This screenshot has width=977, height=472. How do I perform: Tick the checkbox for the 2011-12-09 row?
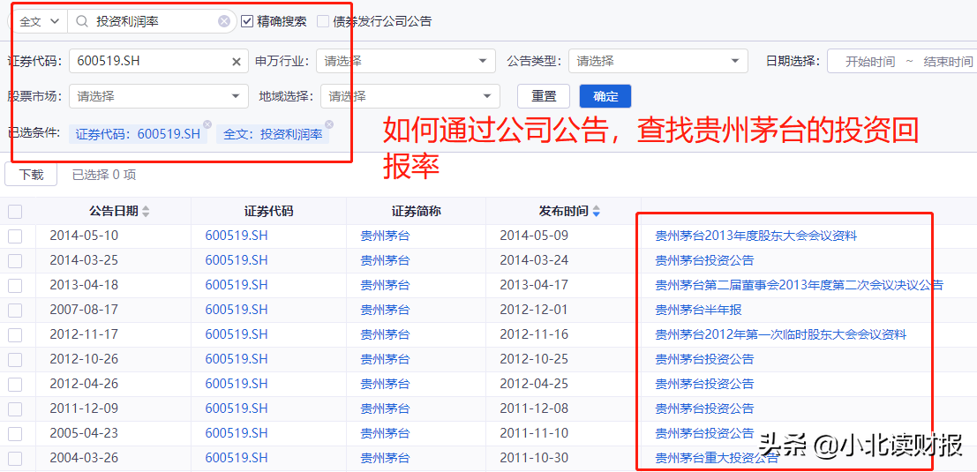[15, 409]
